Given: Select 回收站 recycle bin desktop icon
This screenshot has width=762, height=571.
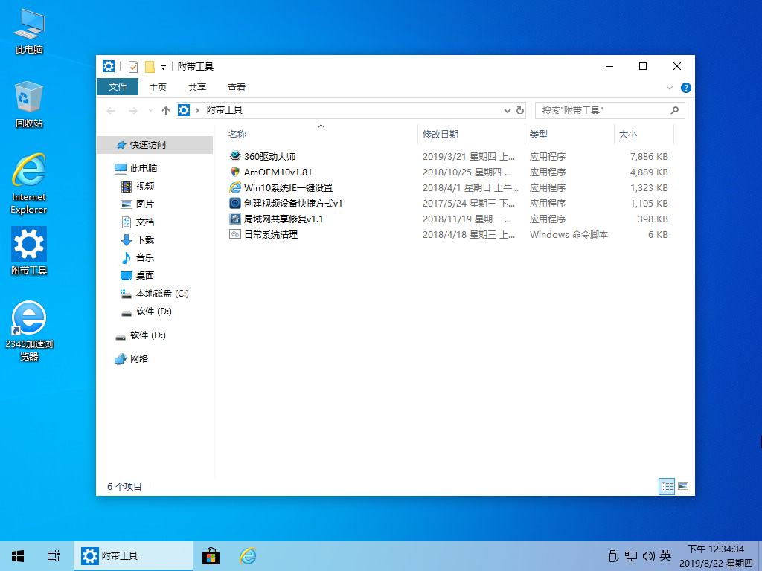Looking at the screenshot, I should pos(29,104).
